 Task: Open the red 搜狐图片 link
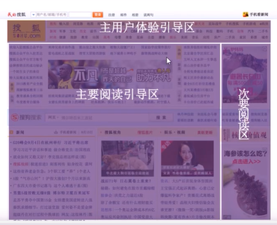145,133
